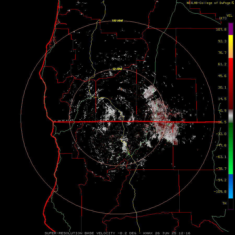Click the 92.3 velocity scale value
235x235 pixels.
click(222, 41)
